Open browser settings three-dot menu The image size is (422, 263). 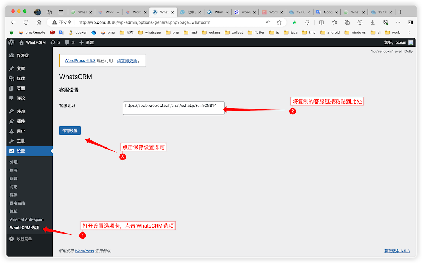click(x=398, y=22)
